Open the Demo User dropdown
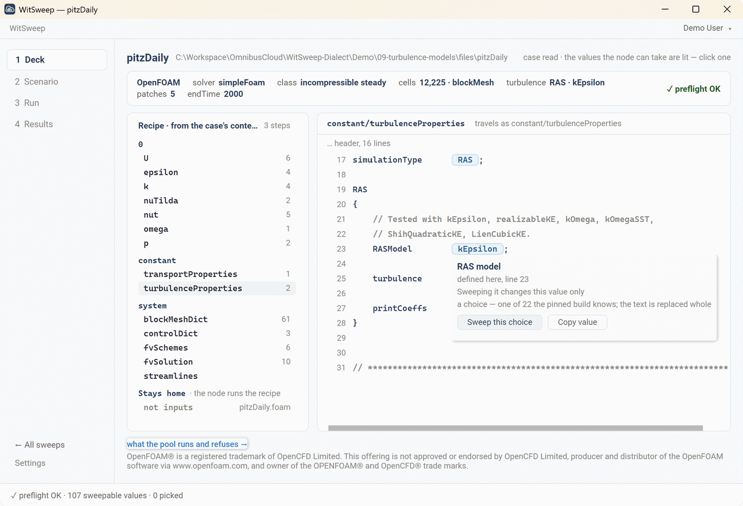The image size is (743, 506). (x=707, y=28)
